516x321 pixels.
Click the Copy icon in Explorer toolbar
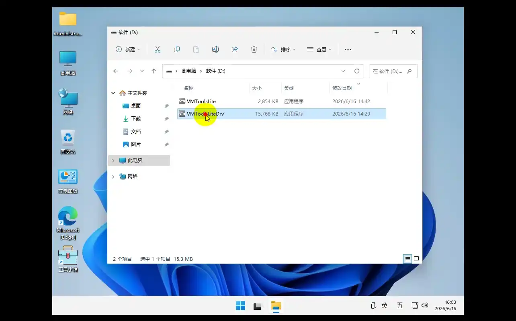(x=177, y=49)
